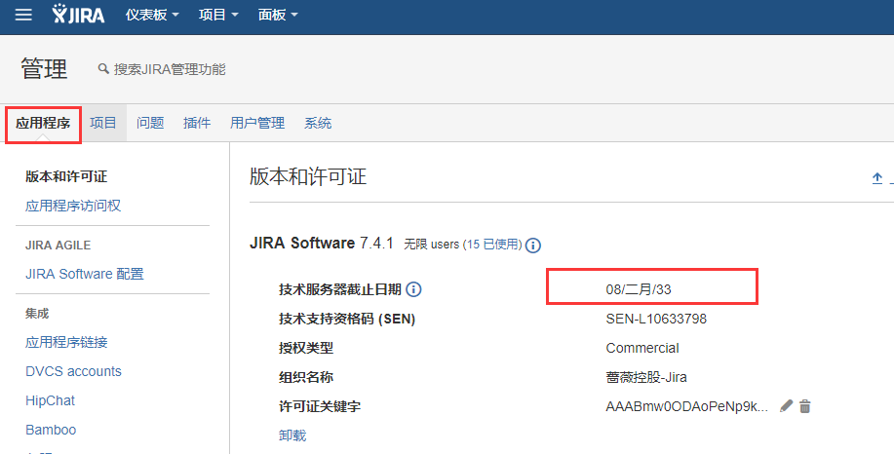Click the 许可证关键字 label
894x454 pixels.
point(320,406)
